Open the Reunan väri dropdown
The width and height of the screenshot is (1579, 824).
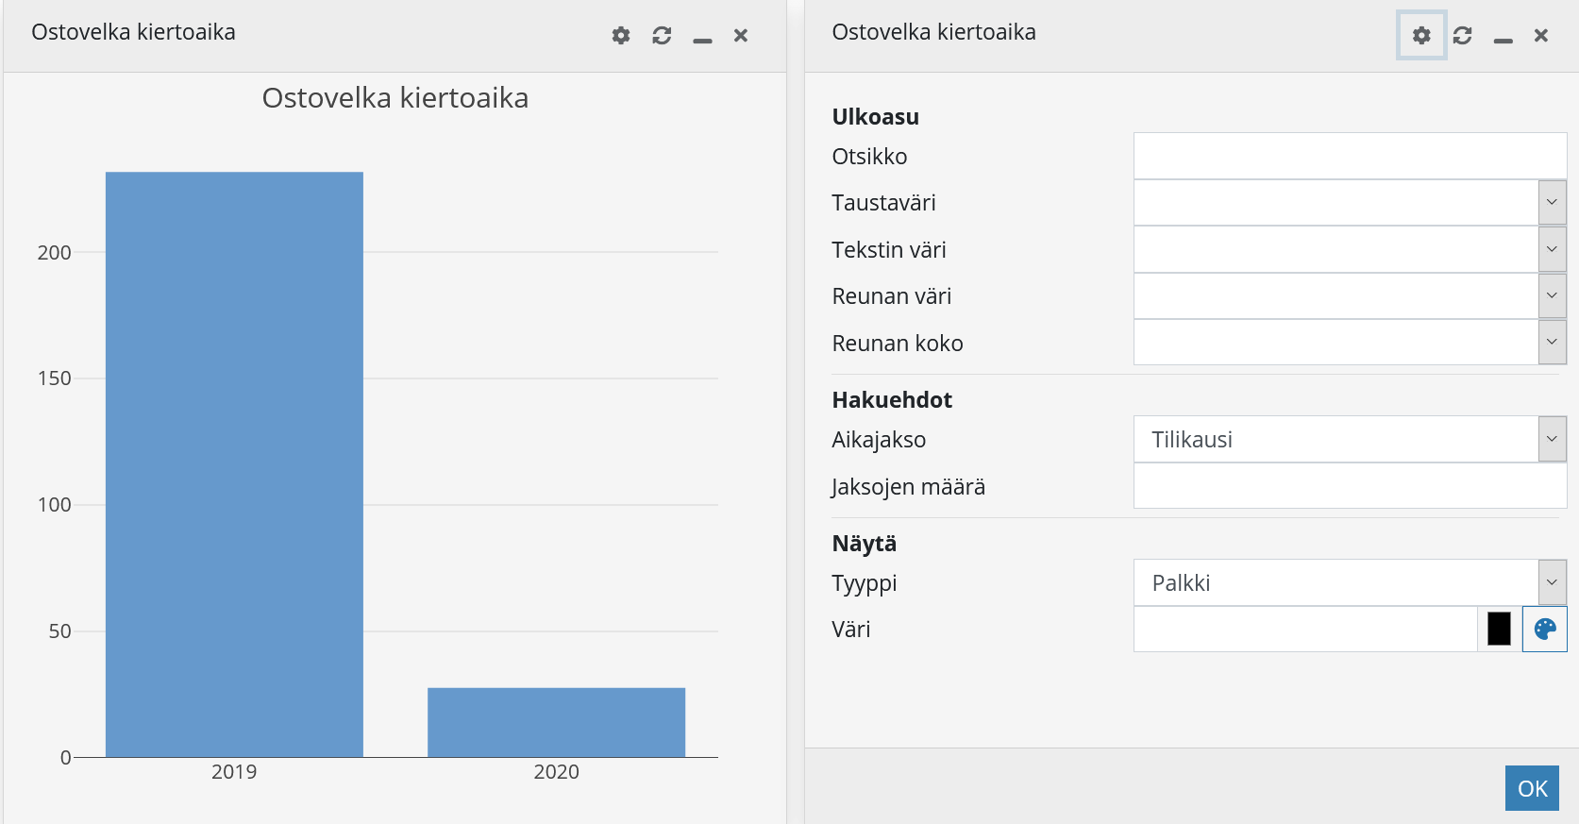coord(1552,296)
